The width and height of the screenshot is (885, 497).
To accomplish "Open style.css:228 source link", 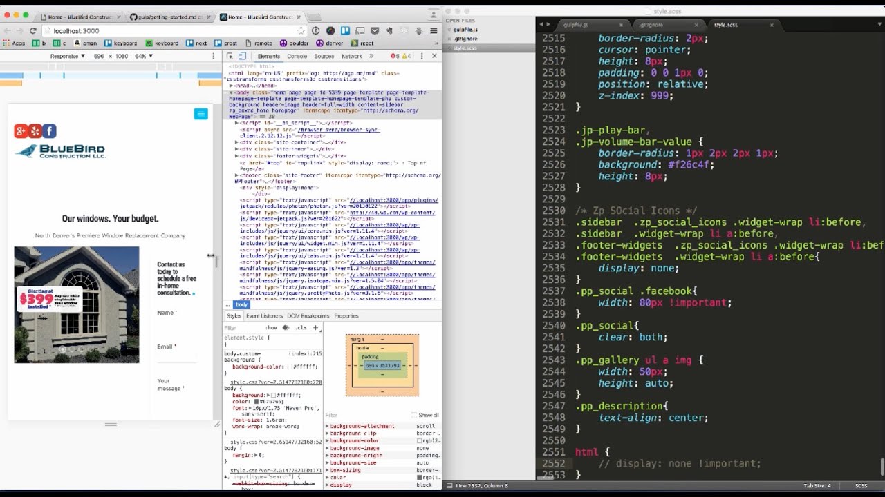I will [276, 382].
